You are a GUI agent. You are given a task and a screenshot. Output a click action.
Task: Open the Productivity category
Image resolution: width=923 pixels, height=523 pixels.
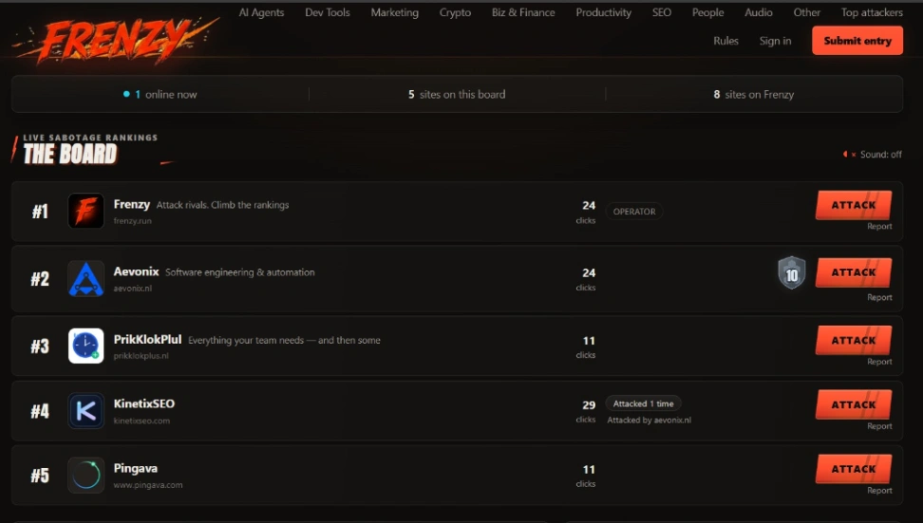[603, 12]
